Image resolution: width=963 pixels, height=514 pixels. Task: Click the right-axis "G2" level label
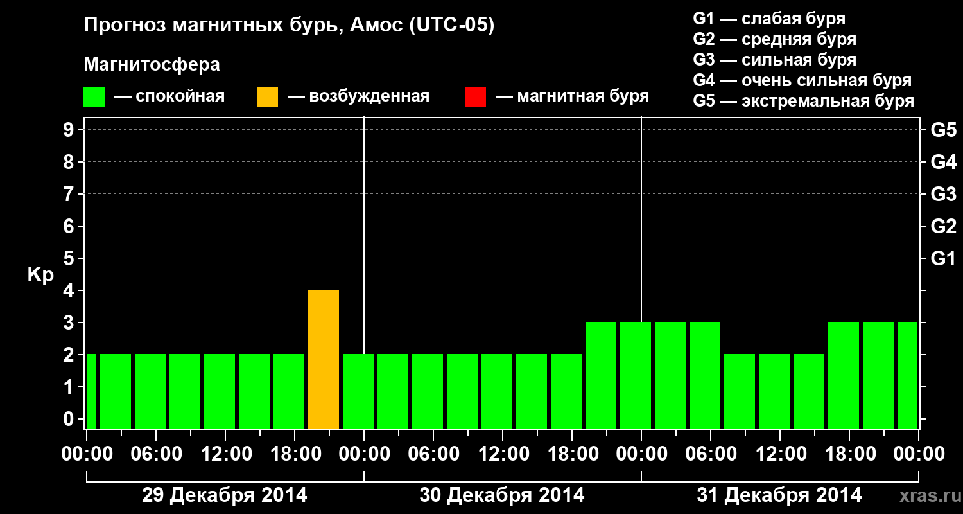(x=944, y=227)
